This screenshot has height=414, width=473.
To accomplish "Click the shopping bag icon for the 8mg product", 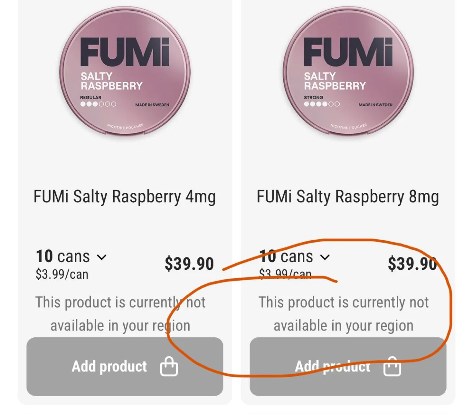I will click(392, 366).
